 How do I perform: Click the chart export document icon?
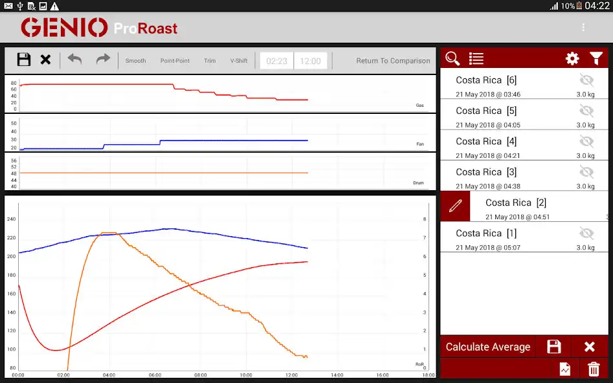coord(565,369)
